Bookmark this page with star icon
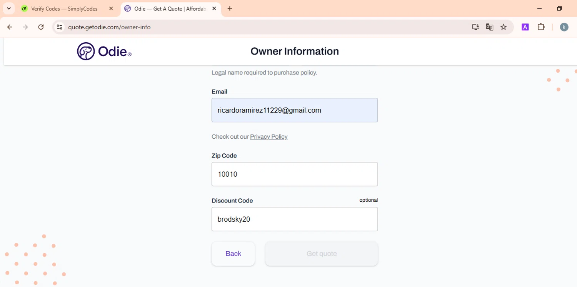 pos(504,27)
